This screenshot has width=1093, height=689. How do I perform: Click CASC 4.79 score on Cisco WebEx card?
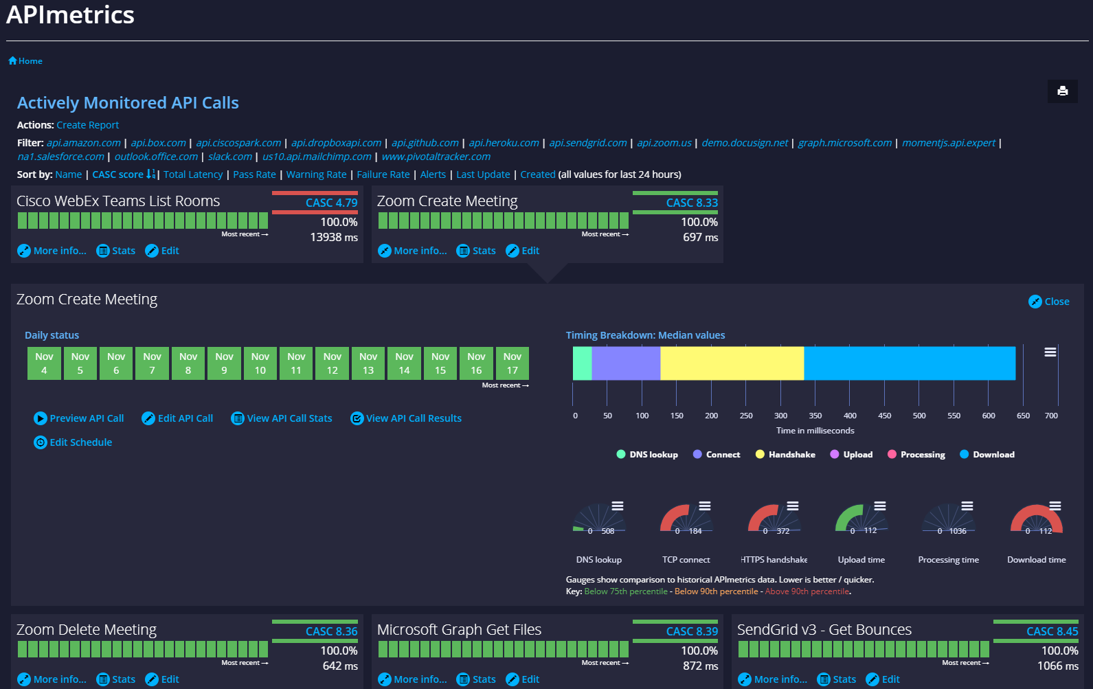(x=332, y=203)
